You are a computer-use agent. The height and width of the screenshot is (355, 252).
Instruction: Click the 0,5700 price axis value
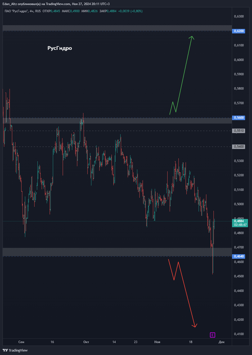239,103
